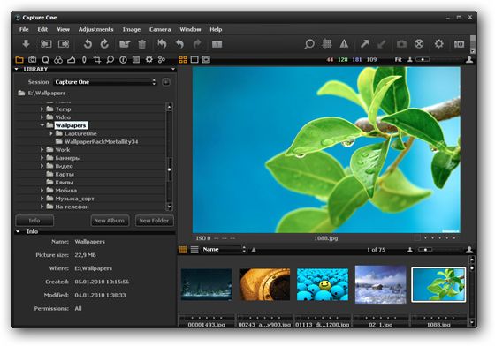Open the Session Capture One dropdown

[105, 82]
